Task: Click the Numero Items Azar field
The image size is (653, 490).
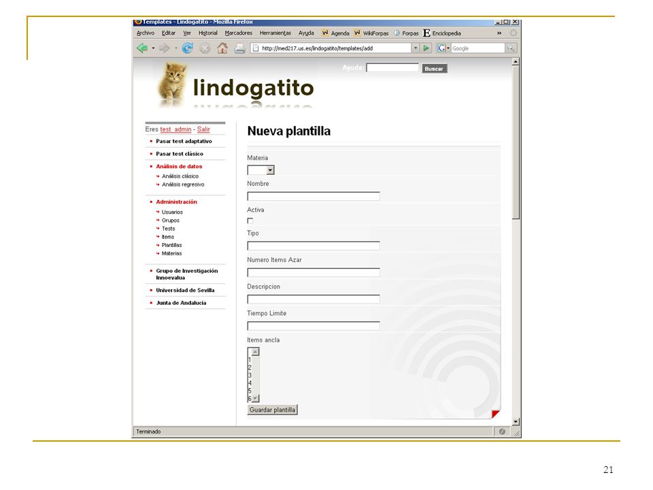Action: click(314, 272)
